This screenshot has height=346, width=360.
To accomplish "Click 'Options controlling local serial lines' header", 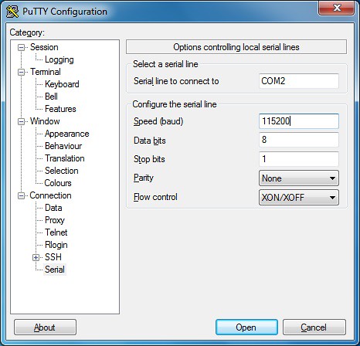I will coord(236,47).
